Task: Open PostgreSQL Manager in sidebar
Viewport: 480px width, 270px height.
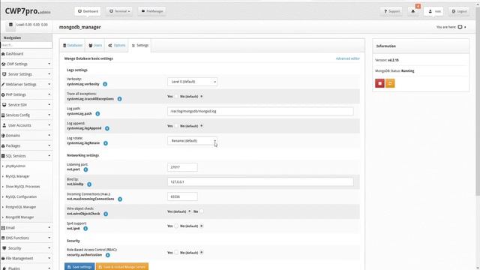Action: tap(20, 207)
